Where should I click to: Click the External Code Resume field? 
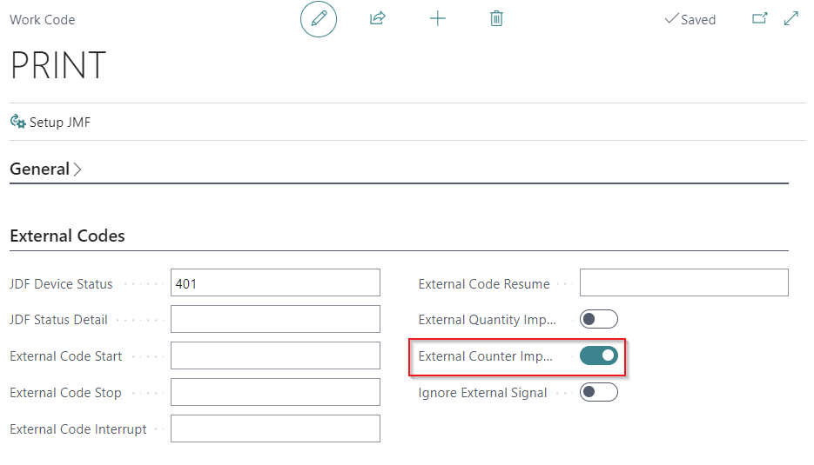[x=683, y=282]
